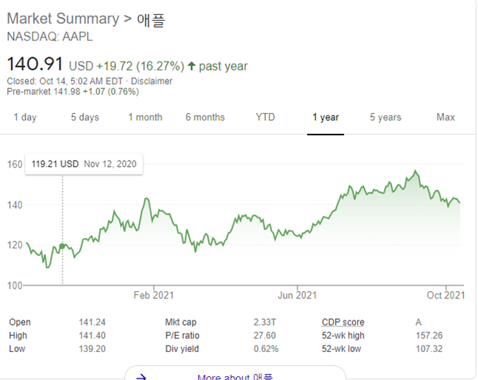Click the Mkt cap value 2.33T
The image size is (478, 380).
[x=265, y=322]
